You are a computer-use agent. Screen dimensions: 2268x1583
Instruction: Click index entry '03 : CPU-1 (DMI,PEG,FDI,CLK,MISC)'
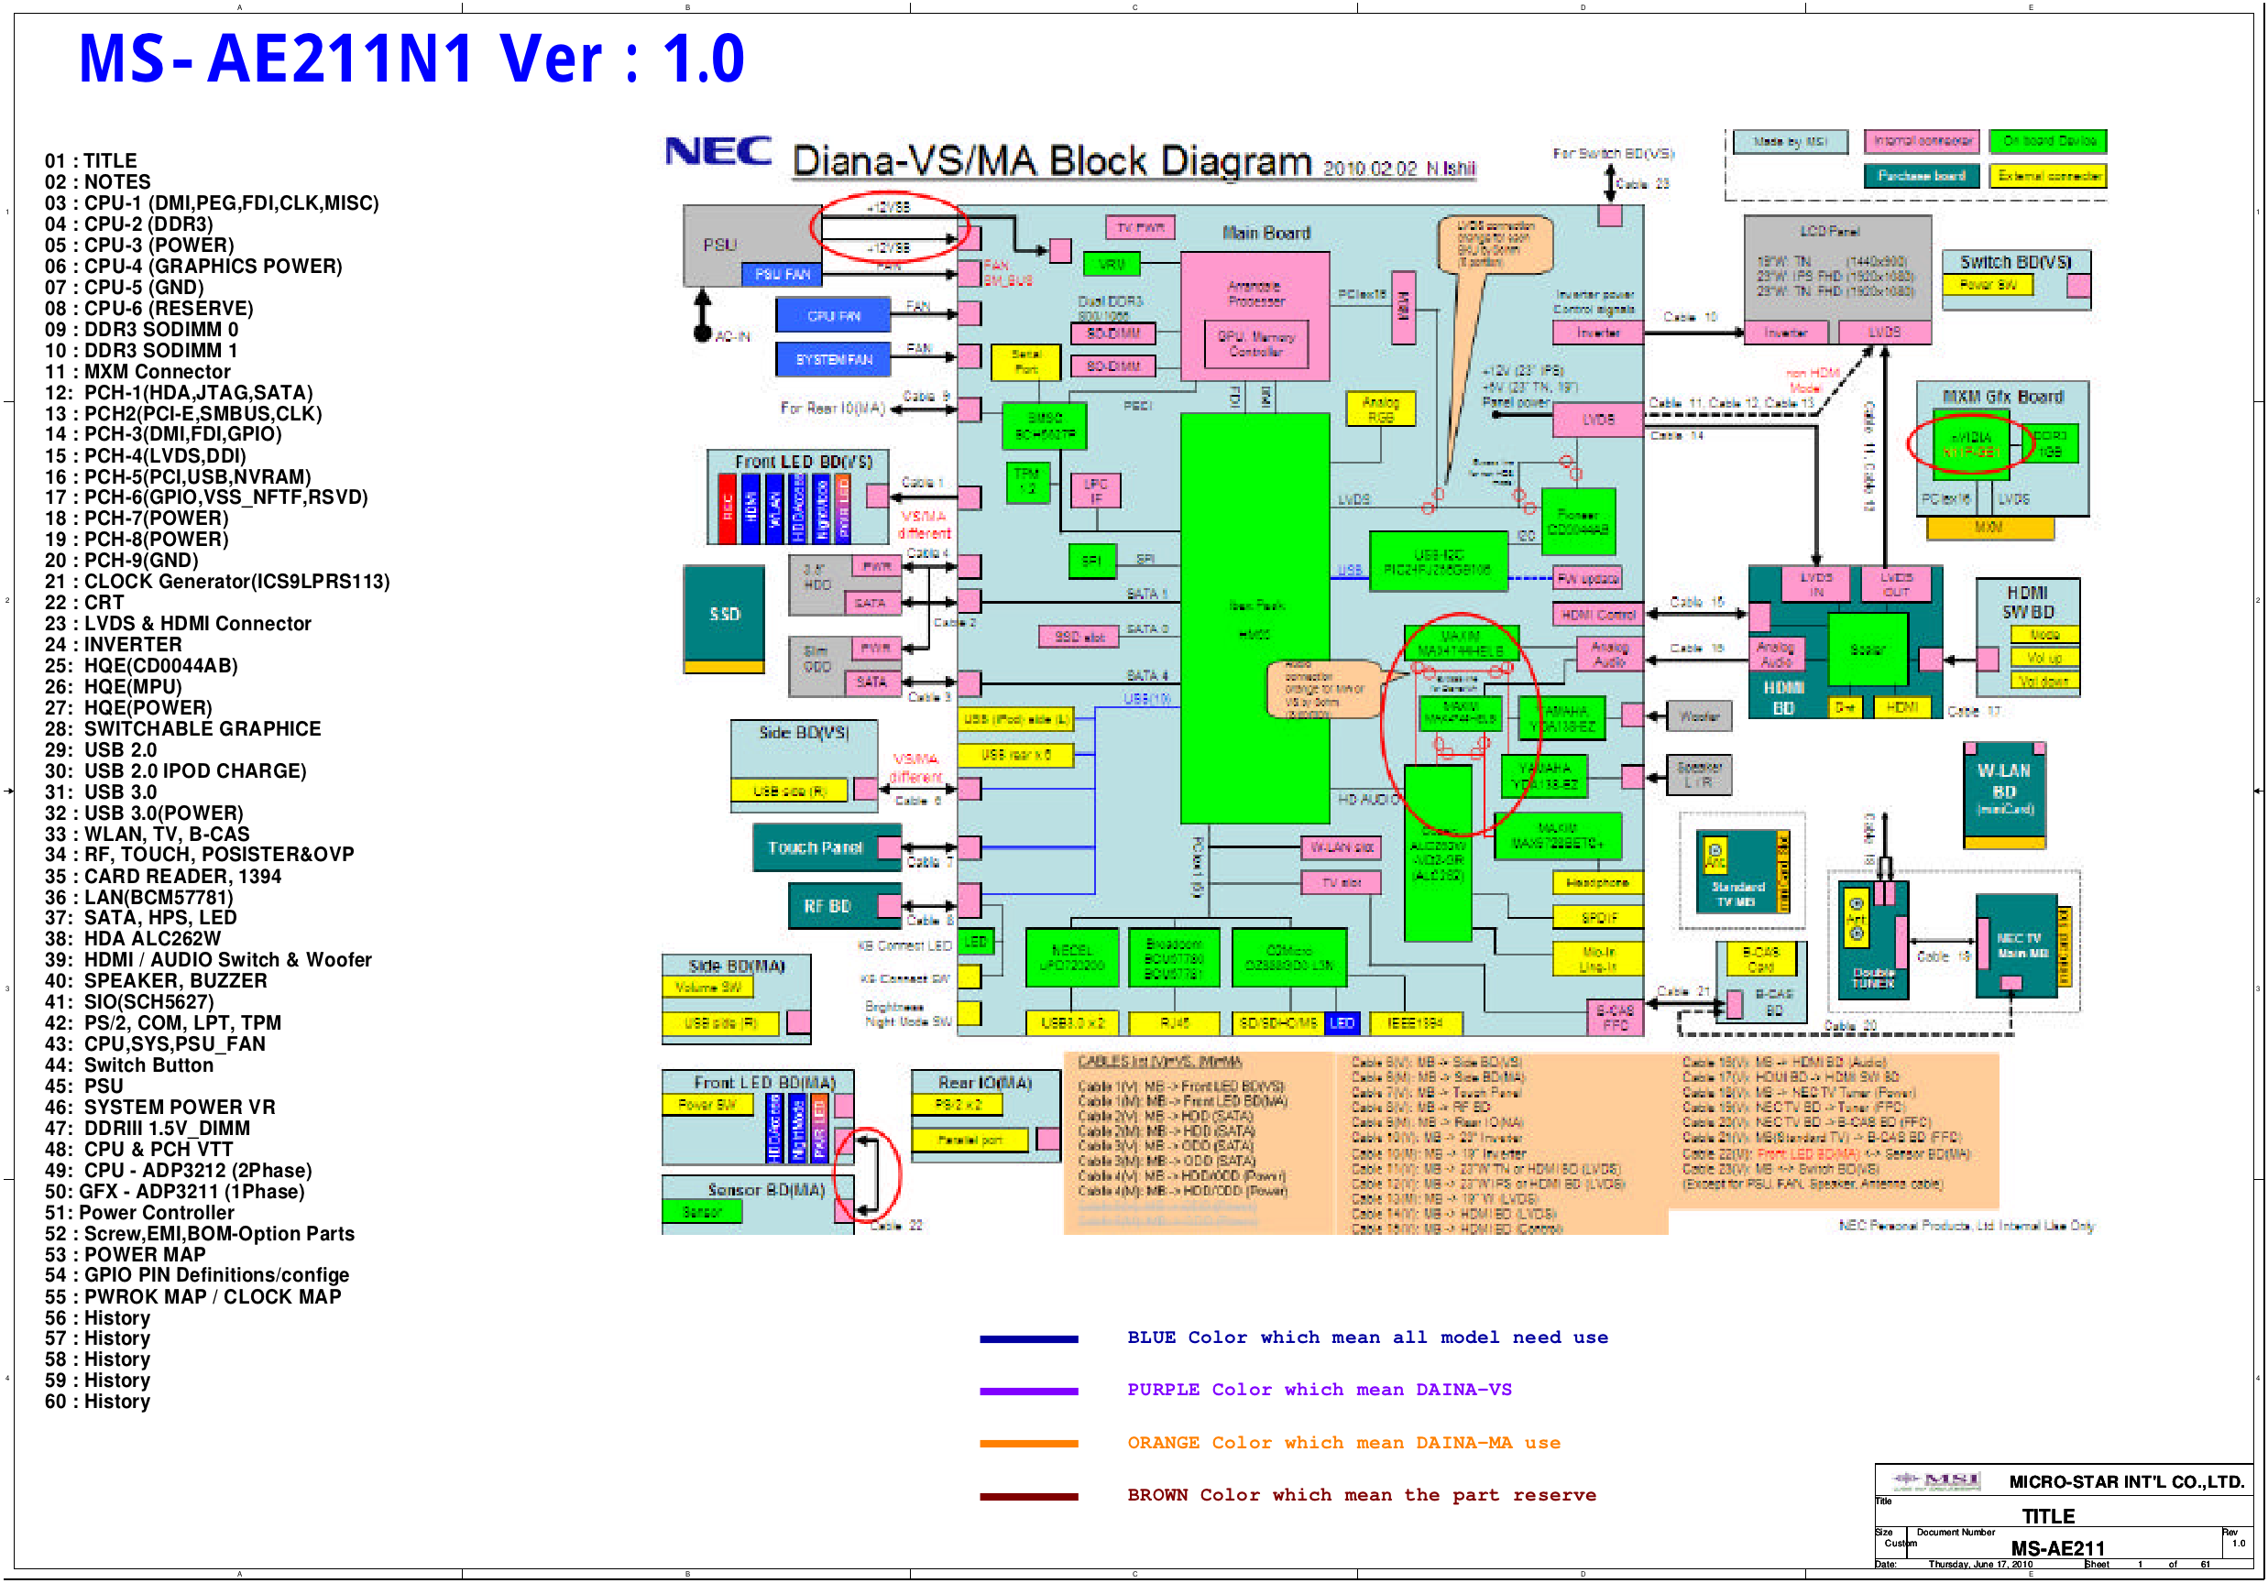212,203
